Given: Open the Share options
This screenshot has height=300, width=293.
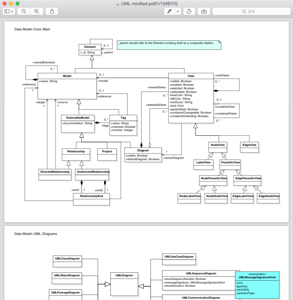Looking at the screenshot, I should 52,11.
